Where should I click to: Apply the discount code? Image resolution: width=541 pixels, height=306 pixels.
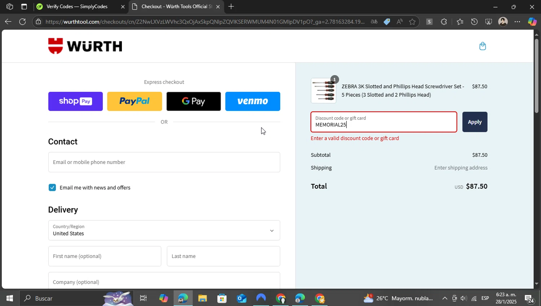pos(475,122)
